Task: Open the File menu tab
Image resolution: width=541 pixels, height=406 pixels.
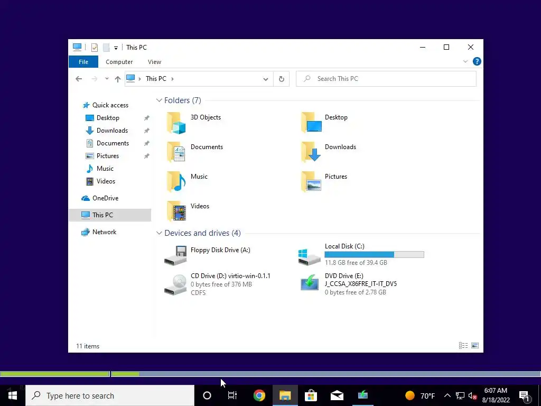Action: (x=83, y=62)
